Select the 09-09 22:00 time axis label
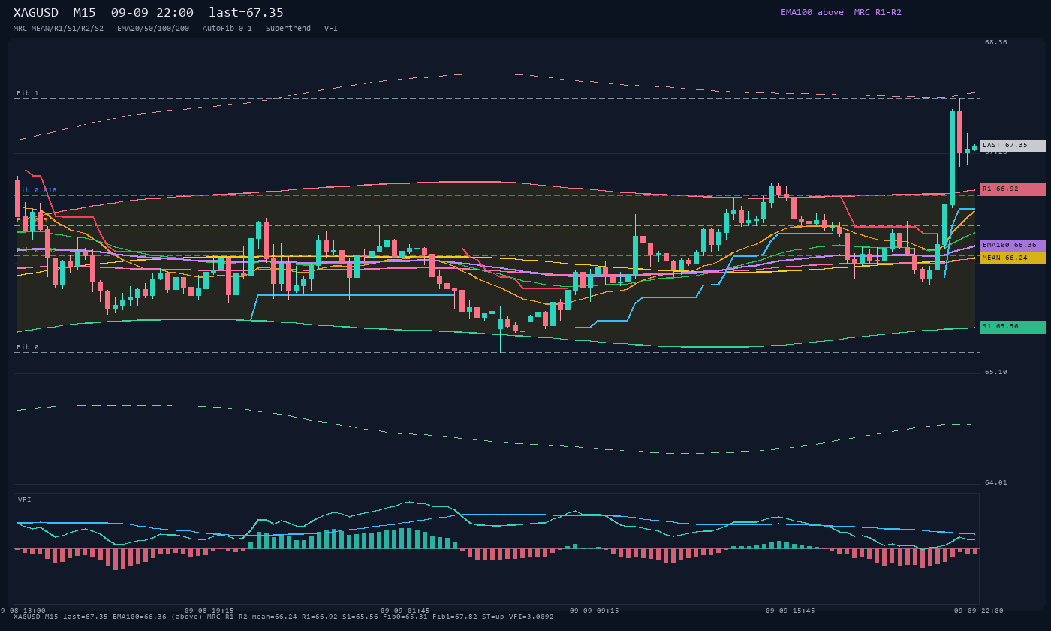 tap(979, 611)
